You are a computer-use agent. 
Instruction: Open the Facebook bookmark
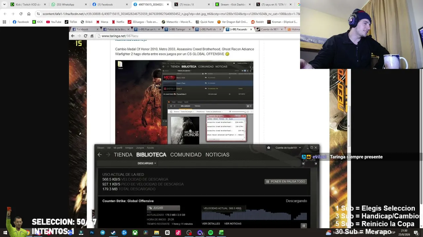20,22
